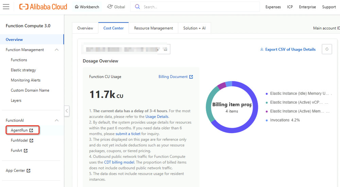Click the Alibaba Cloud logo
Screen dimensions: 340x187
43,7
